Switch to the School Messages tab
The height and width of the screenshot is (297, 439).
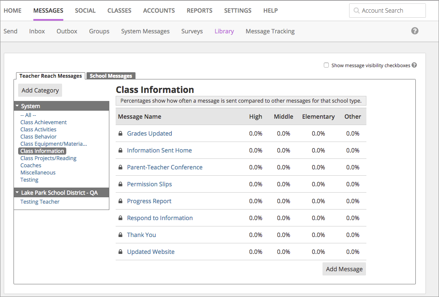[x=111, y=76]
